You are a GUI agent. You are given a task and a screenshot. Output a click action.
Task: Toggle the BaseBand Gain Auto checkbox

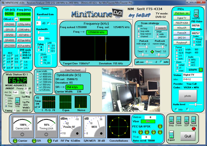point(48,23)
